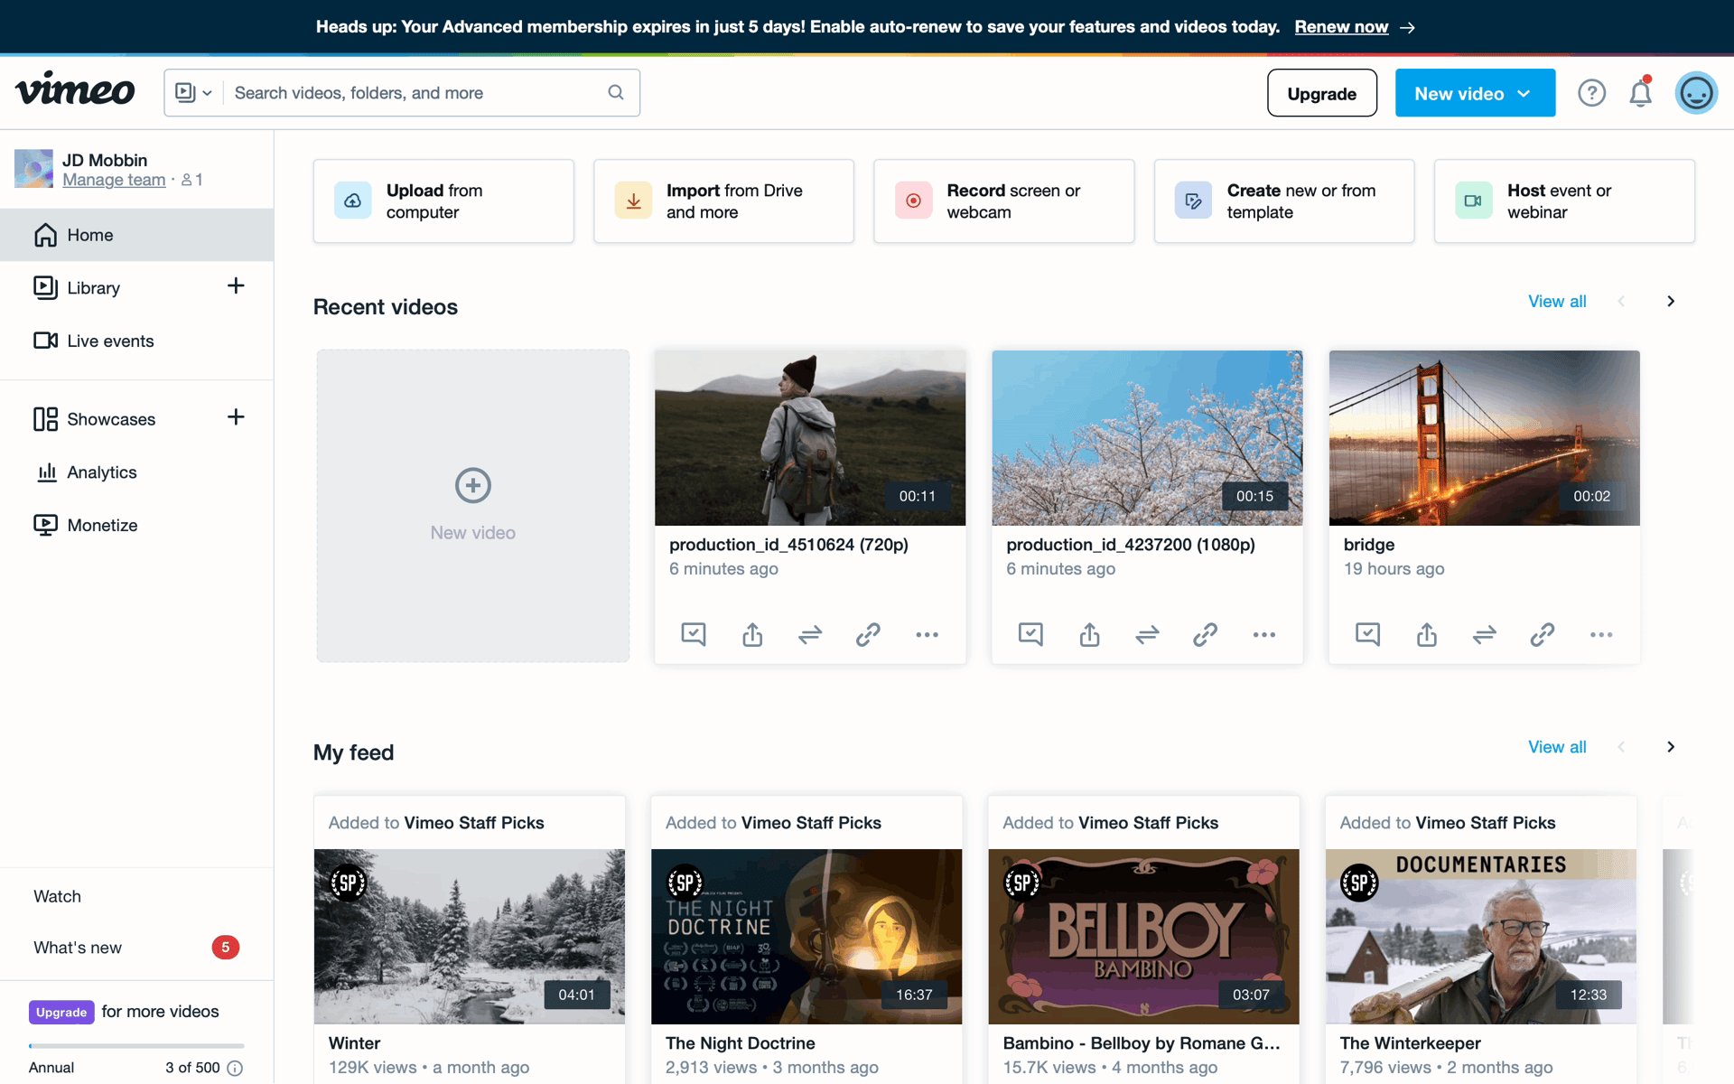Expand the New video dropdown button
Screen dimensions: 1734x1084
point(1475,93)
